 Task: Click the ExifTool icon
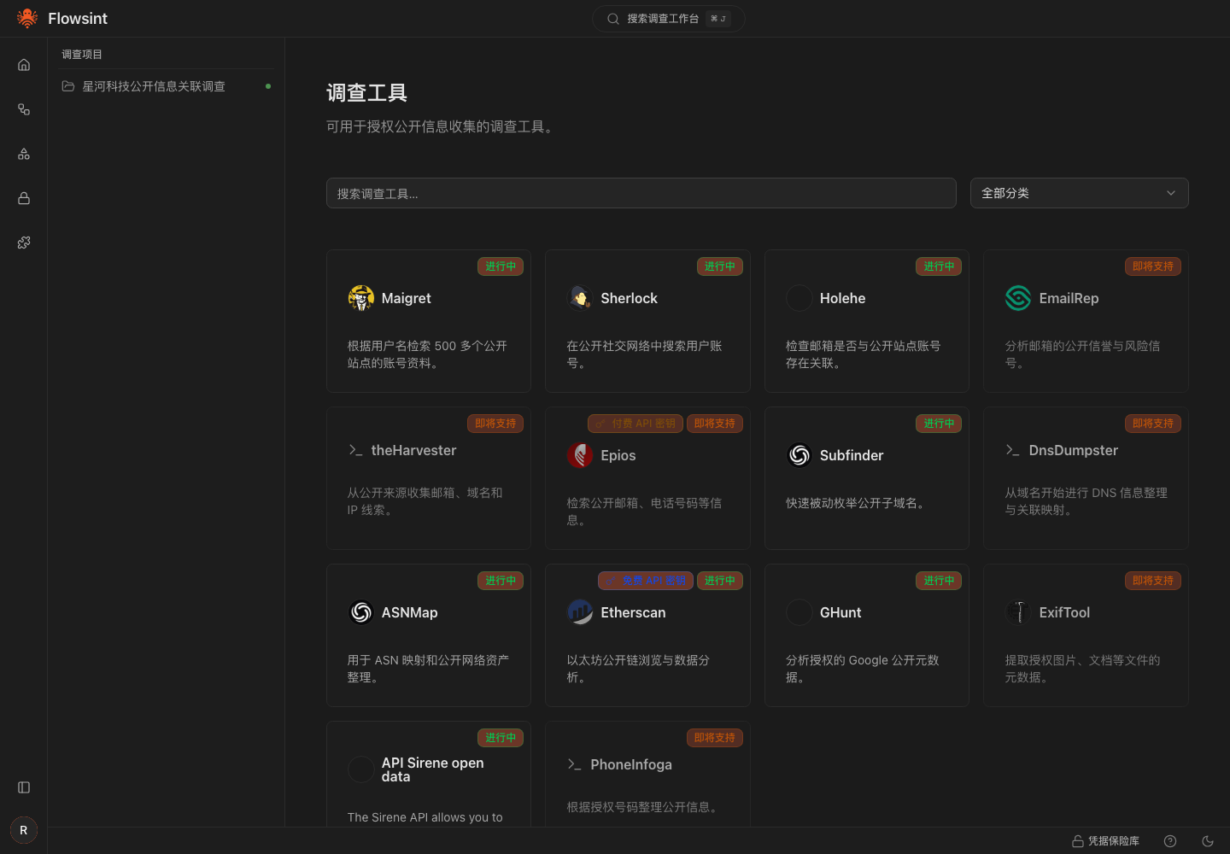click(x=1018, y=612)
